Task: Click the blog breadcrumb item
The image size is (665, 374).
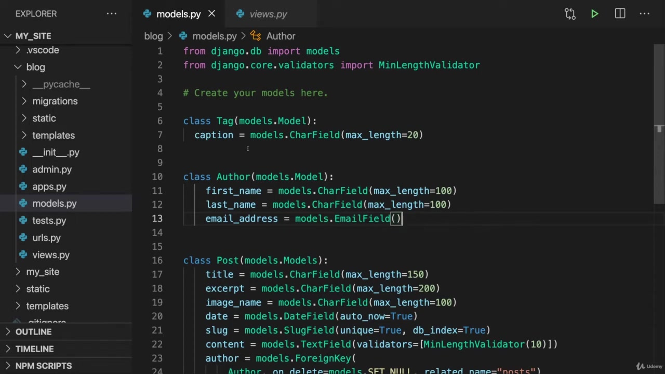Action: coord(153,36)
